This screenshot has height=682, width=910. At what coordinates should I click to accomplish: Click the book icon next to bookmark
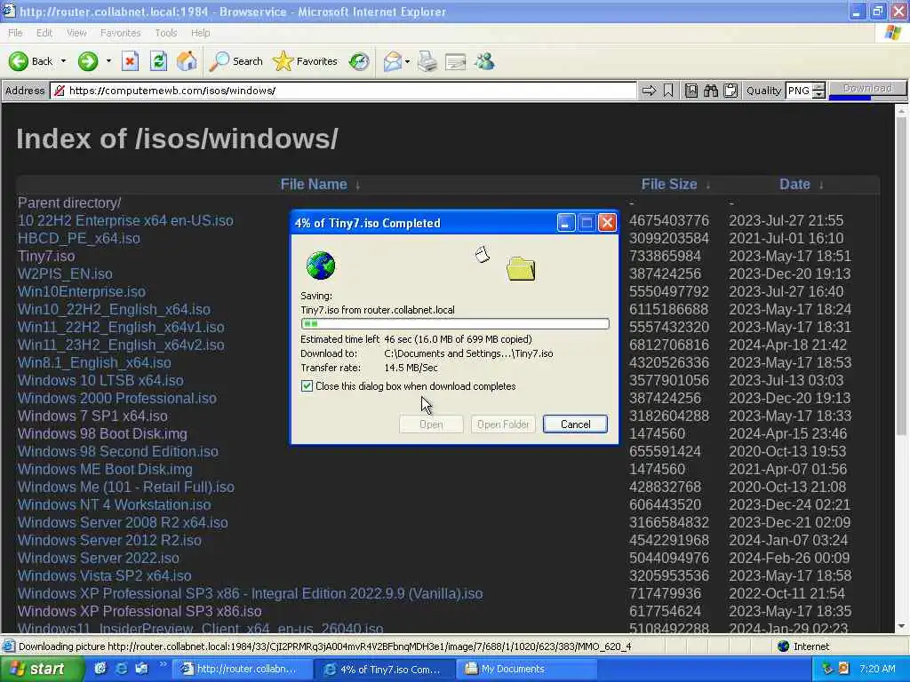point(690,91)
